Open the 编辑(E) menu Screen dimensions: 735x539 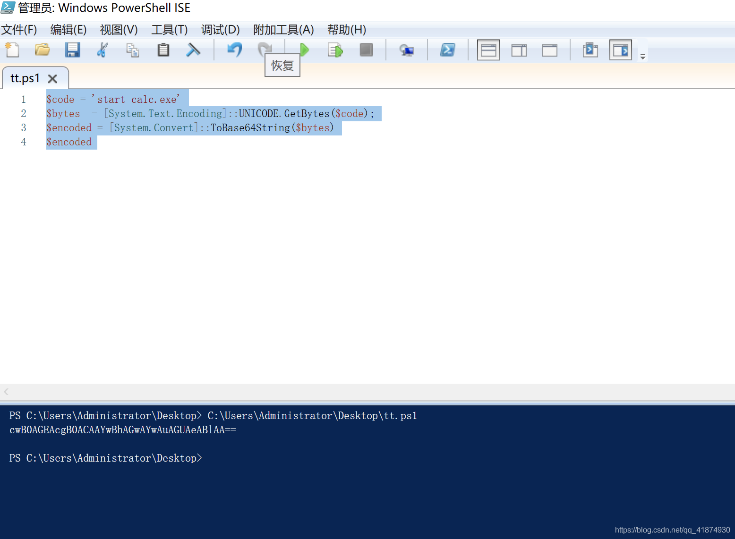pyautogui.click(x=68, y=30)
